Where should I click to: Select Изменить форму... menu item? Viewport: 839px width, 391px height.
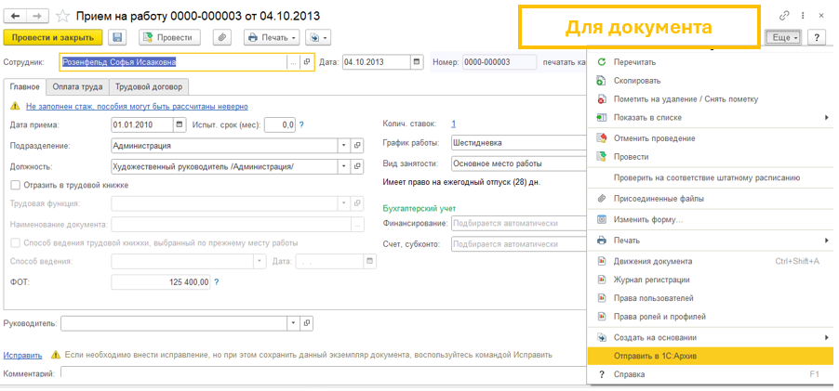[x=711, y=219]
